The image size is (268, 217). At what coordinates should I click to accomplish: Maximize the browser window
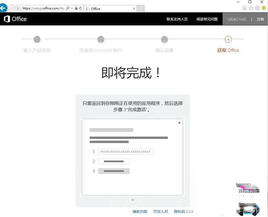pyautogui.click(x=250, y=2)
